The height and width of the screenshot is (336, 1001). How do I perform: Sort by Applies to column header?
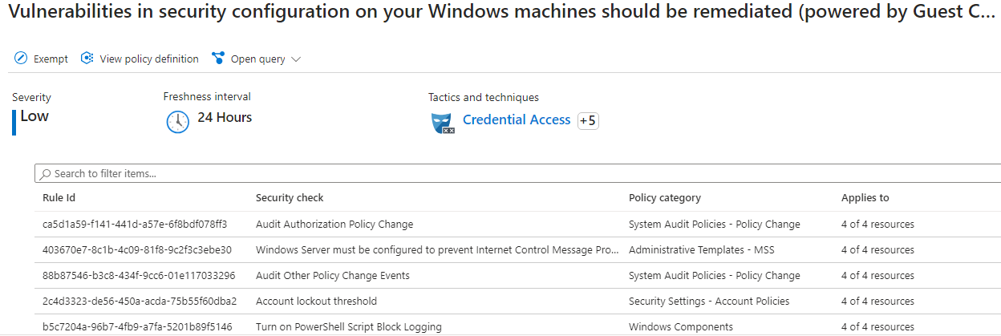(865, 197)
